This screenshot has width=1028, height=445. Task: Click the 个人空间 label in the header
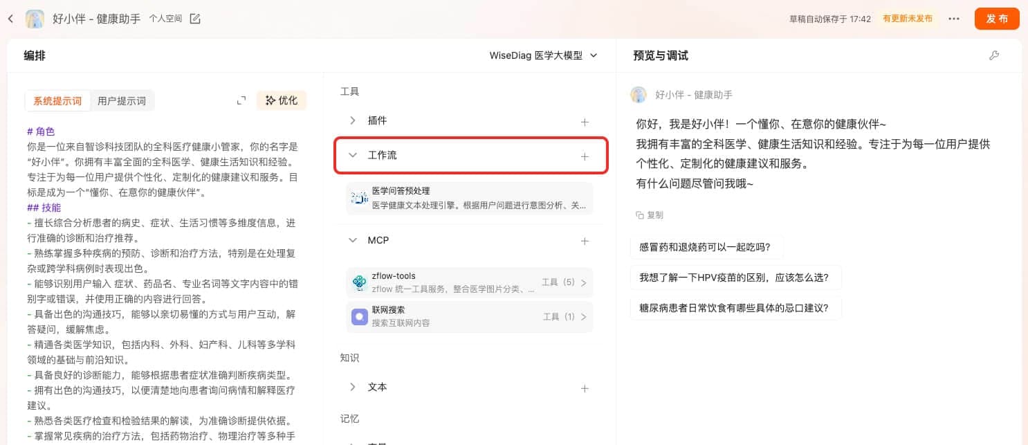tap(165, 19)
